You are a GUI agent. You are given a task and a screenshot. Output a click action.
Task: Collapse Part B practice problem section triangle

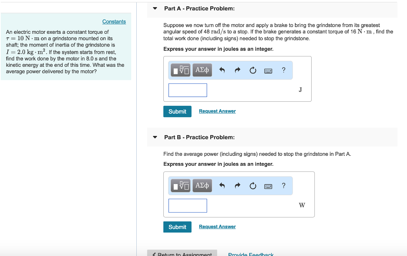pyautogui.click(x=155, y=137)
